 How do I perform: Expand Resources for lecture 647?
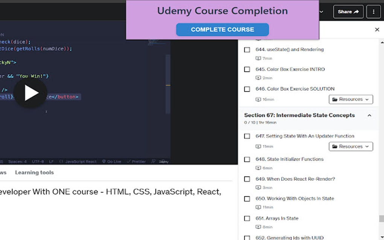click(350, 146)
